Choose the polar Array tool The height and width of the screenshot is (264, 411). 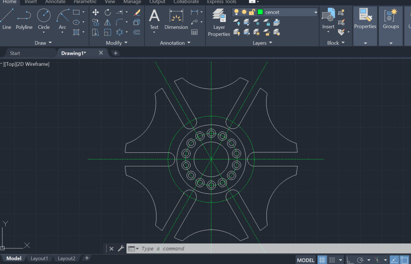pyautogui.click(x=120, y=32)
